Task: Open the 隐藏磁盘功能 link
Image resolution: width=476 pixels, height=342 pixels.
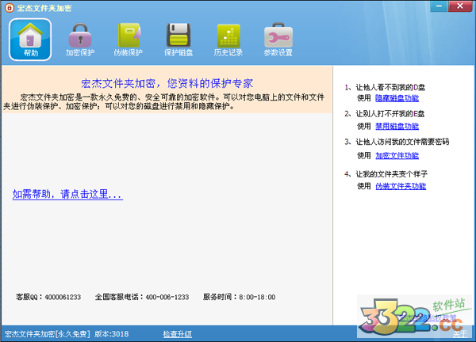Action: pyautogui.click(x=397, y=98)
